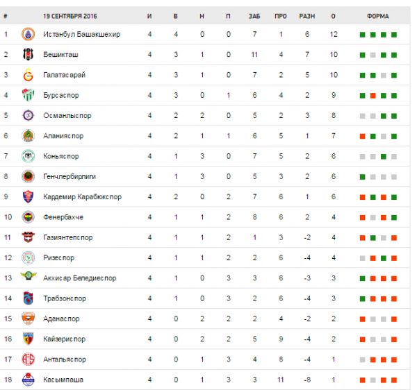Click the last form square for Истанбул Башакшехир
This screenshot has height=390, width=417.
(394, 34)
